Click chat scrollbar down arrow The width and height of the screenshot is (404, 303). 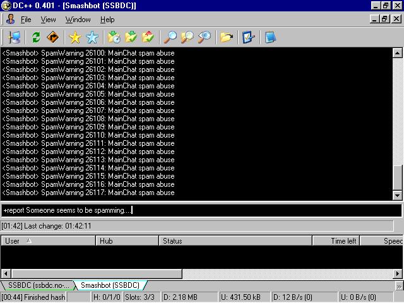pyautogui.click(x=397, y=195)
